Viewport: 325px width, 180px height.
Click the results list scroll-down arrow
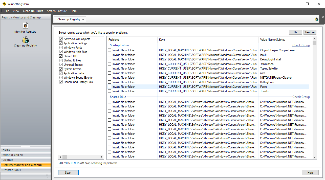coord(315,157)
